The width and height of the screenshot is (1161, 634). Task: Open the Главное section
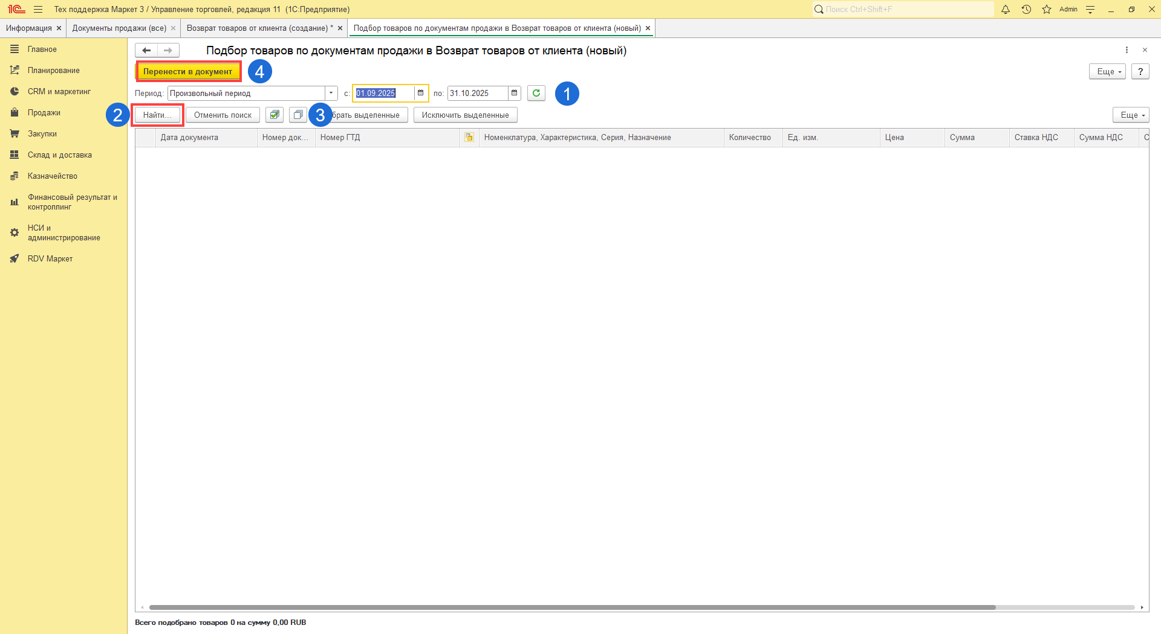pyautogui.click(x=63, y=50)
